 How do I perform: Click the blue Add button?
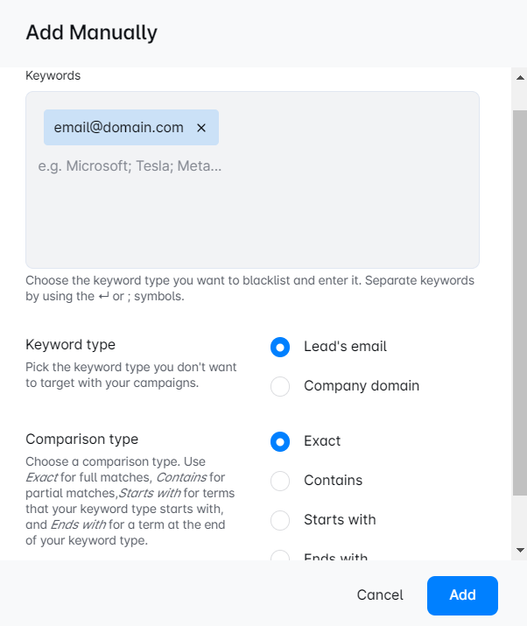tap(462, 595)
